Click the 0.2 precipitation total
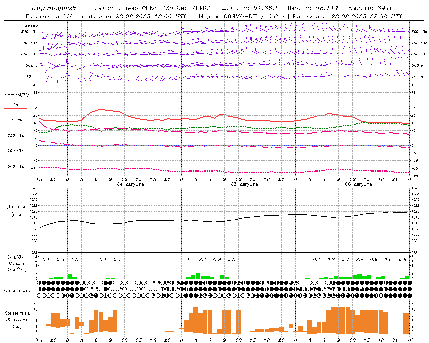The height and width of the screenshot is (343, 429). [231, 260]
